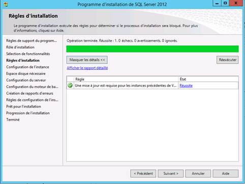Click the Réexécuter button
The width and height of the screenshot is (245, 184).
(227, 60)
